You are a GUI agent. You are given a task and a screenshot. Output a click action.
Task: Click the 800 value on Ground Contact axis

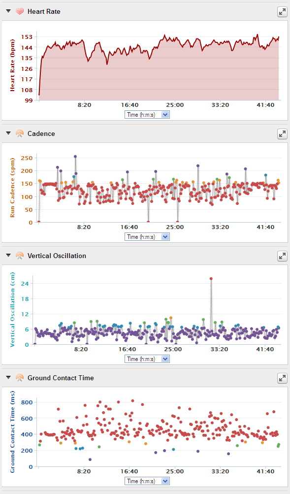27,402
